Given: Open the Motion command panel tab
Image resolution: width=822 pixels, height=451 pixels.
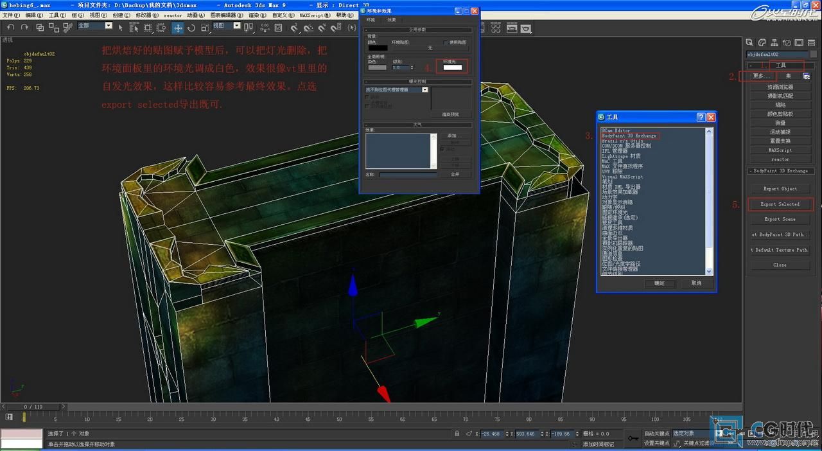Looking at the screenshot, I should (787, 42).
